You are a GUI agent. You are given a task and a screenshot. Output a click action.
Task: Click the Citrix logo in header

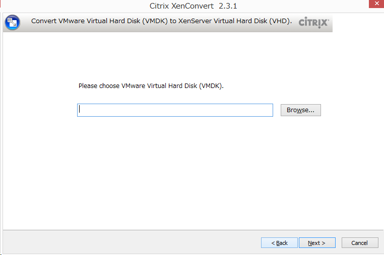pyautogui.click(x=314, y=23)
